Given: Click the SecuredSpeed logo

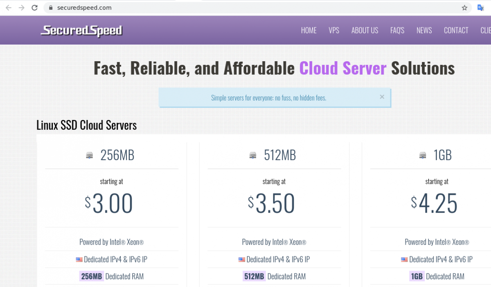Looking at the screenshot, I should click(x=81, y=31).
